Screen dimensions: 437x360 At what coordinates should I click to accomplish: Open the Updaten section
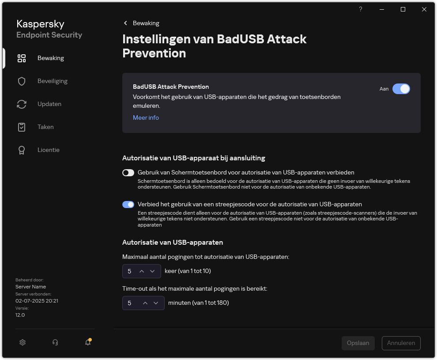pyautogui.click(x=49, y=104)
